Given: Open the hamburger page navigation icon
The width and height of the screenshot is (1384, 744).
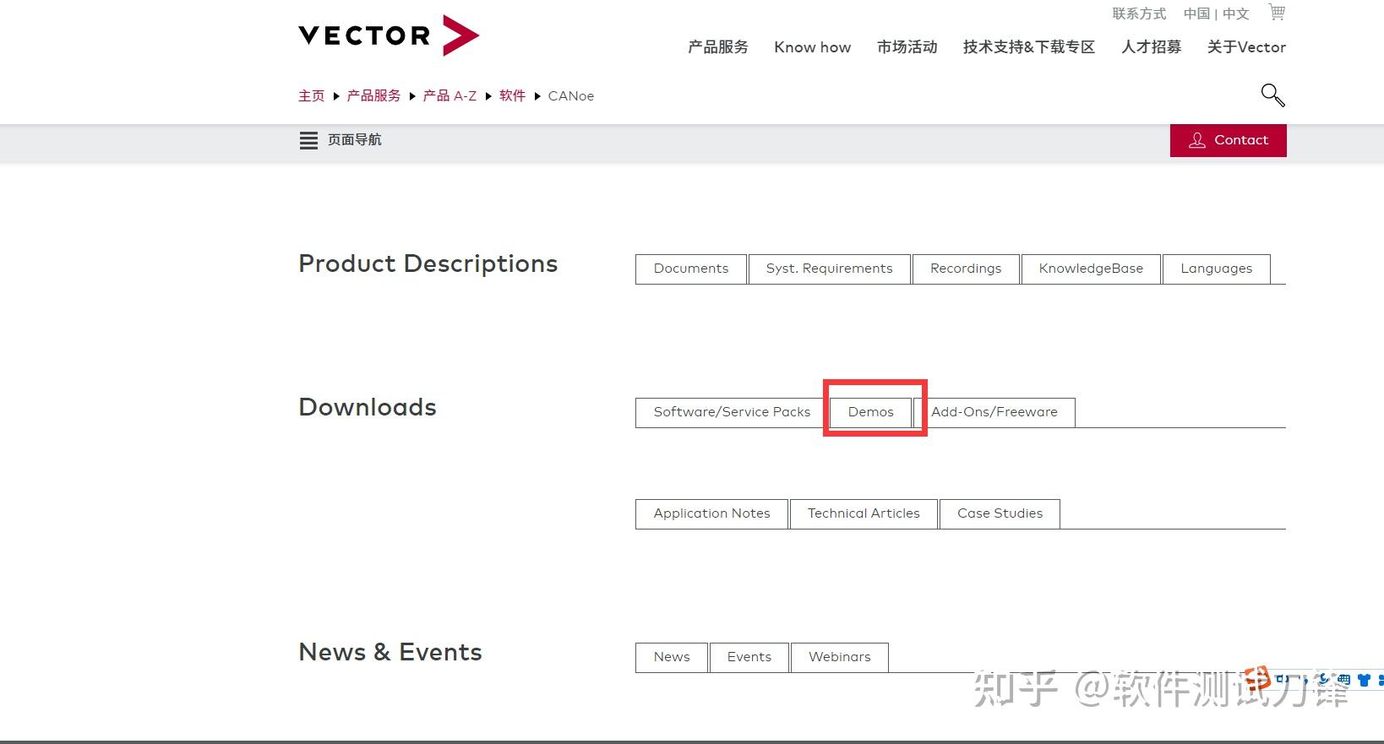Looking at the screenshot, I should click(308, 140).
